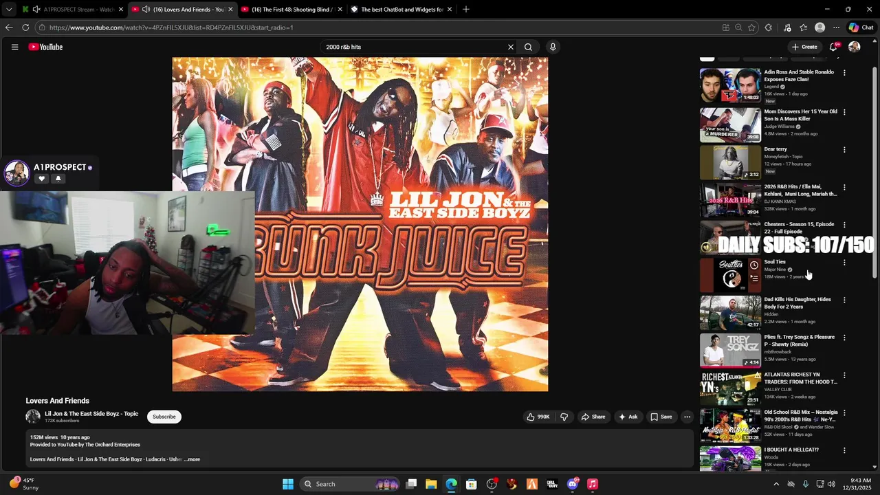Go back with the browser back arrow
Viewport: 880px width, 495px height.
coord(9,27)
